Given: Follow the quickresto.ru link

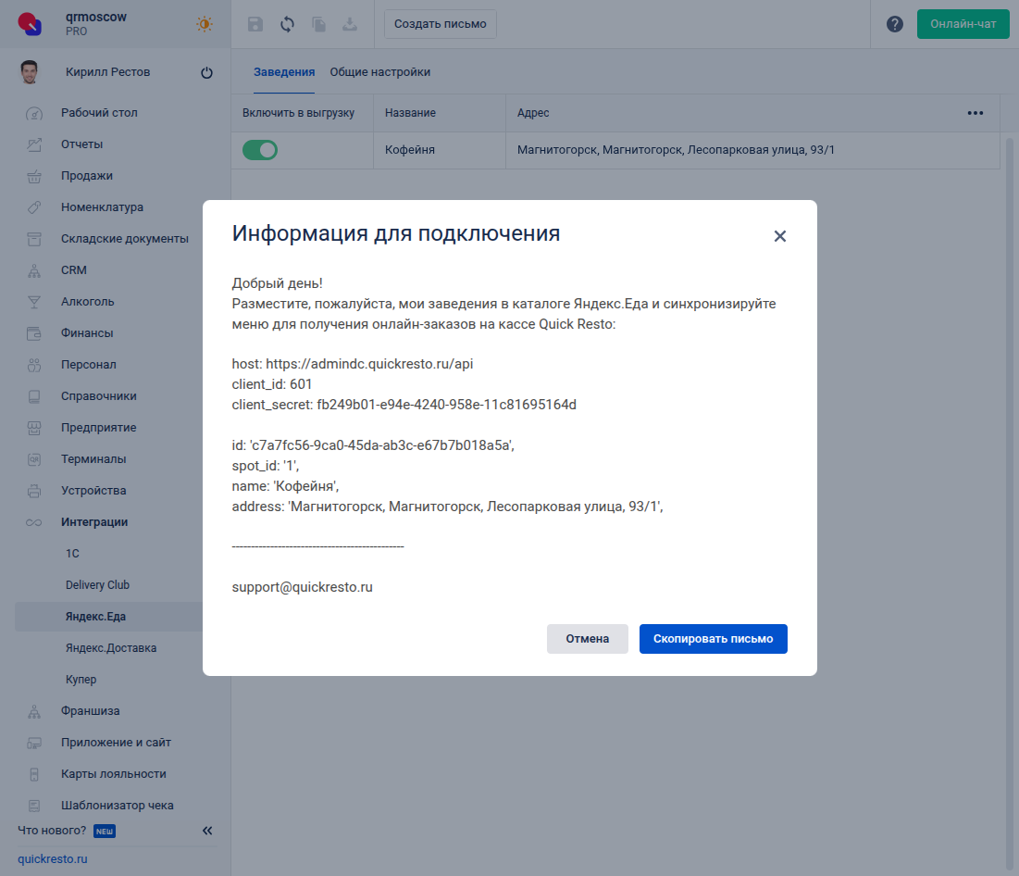Looking at the screenshot, I should coord(53,859).
